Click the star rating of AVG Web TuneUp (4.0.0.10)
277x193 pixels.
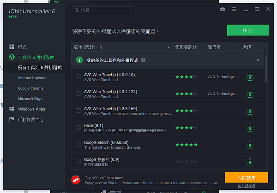click(187, 77)
